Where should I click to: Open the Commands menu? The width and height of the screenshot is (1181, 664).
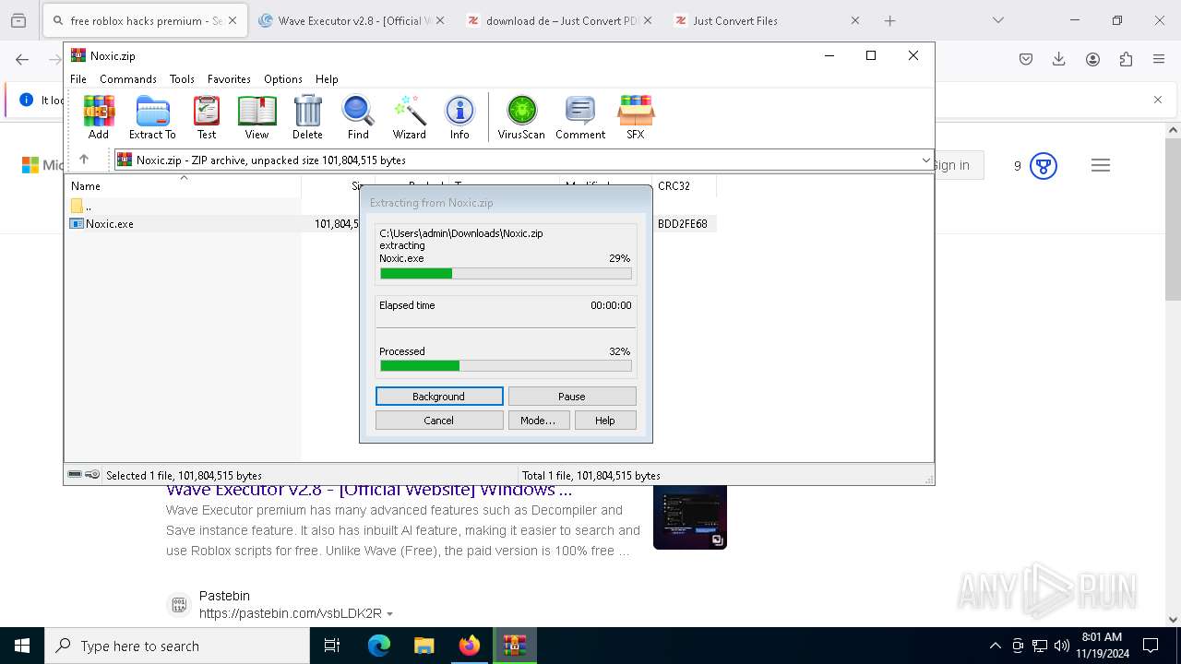[x=128, y=79]
